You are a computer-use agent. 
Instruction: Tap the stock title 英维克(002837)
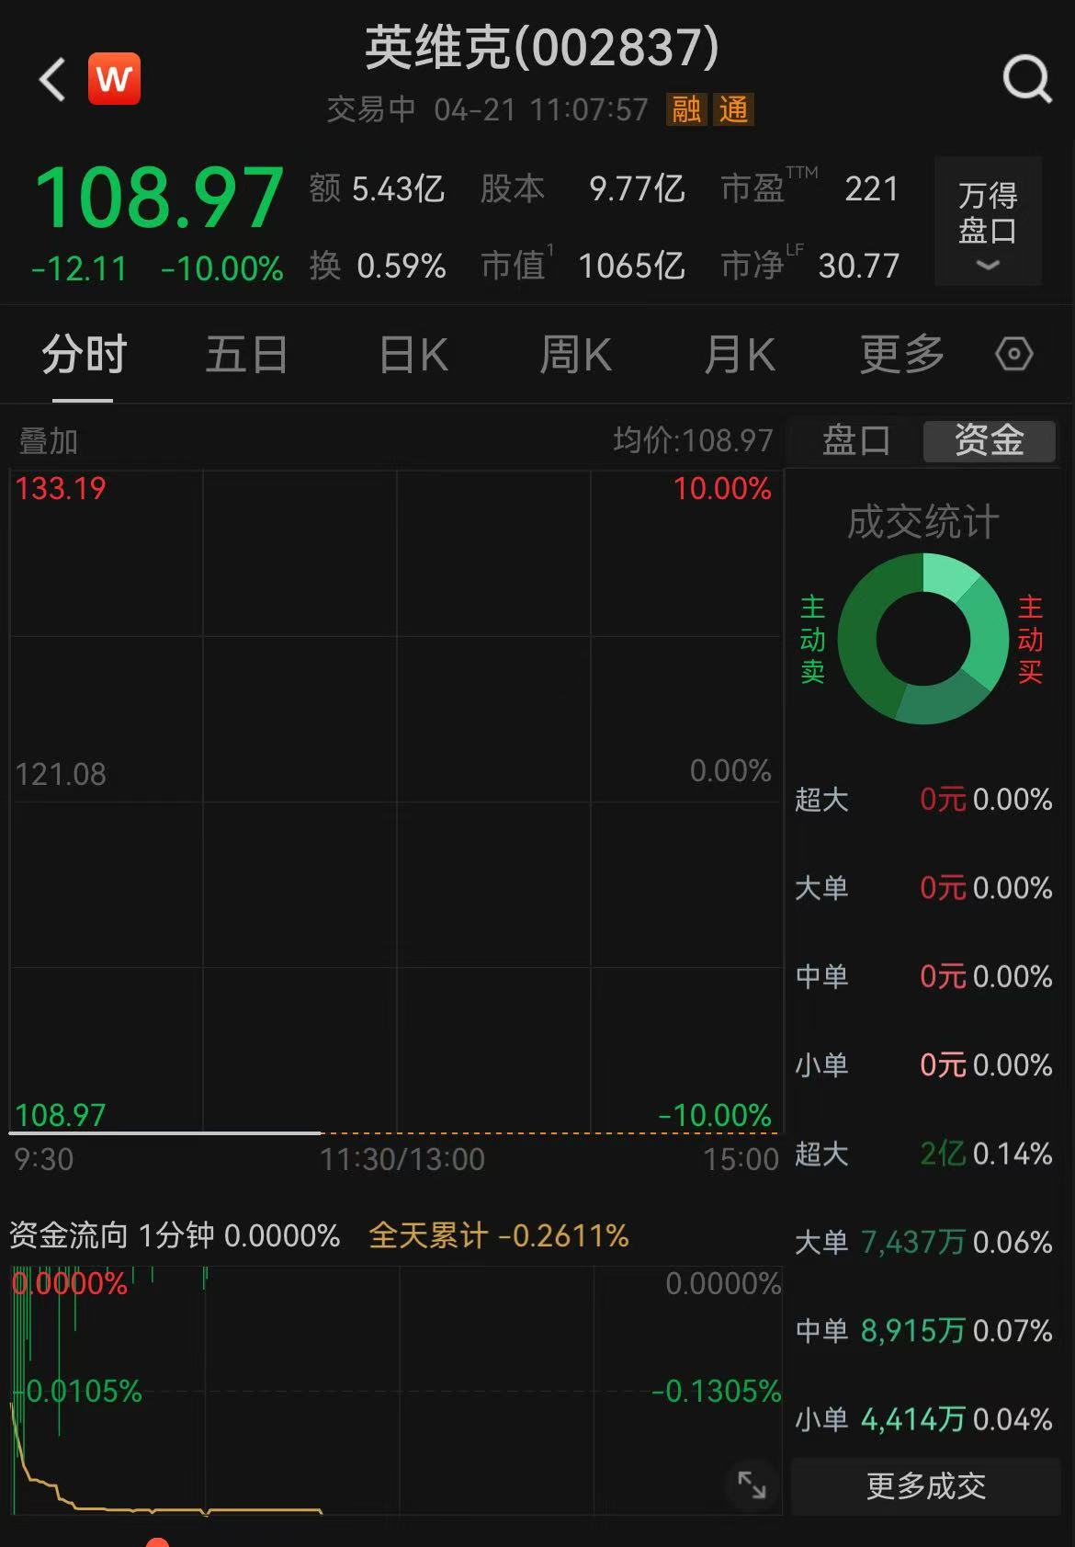541,48
